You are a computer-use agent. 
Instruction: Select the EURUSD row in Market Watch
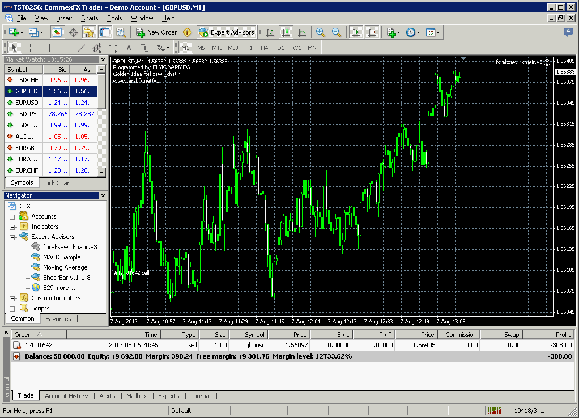(x=50, y=103)
